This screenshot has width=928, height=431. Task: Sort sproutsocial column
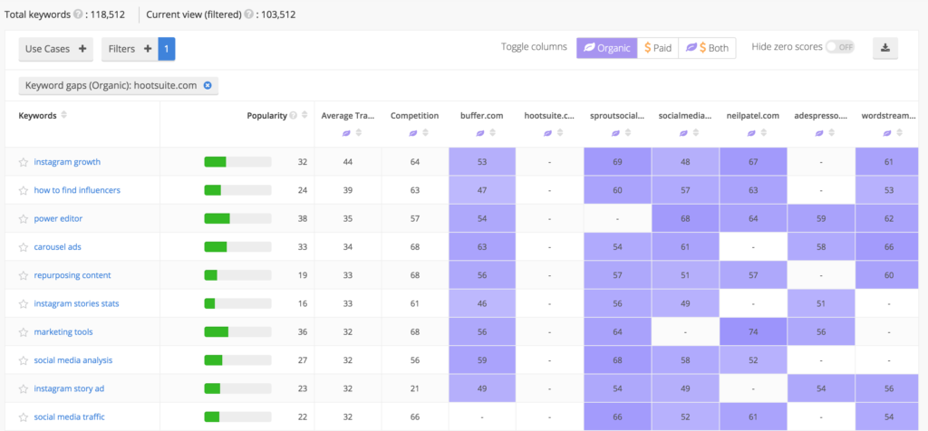click(629, 134)
